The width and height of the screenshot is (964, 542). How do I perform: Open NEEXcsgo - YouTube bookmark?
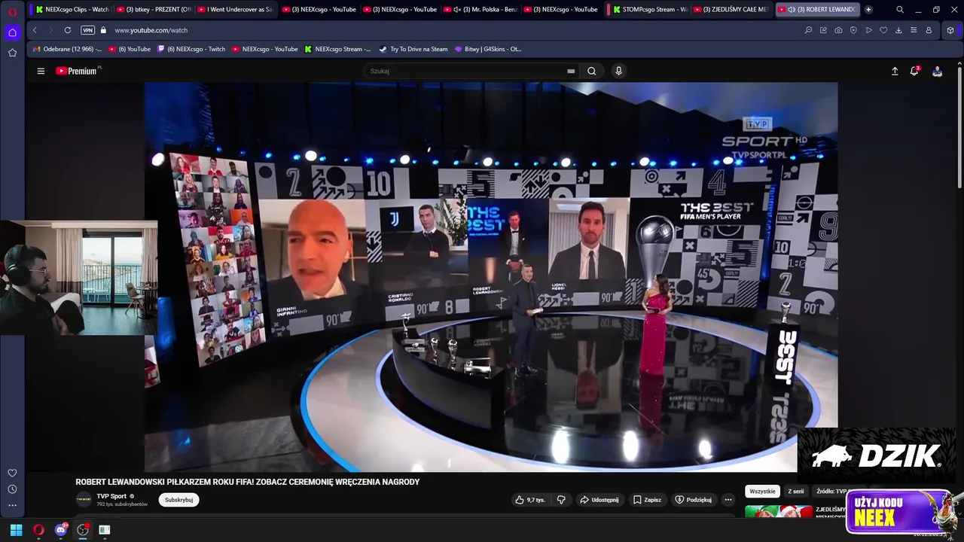point(264,49)
